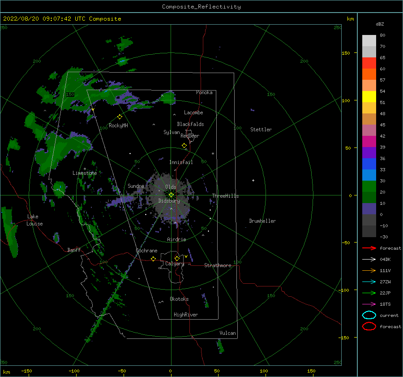The height and width of the screenshot is (377, 403).
Task: Click the Didsbury city label
Action: click(169, 201)
